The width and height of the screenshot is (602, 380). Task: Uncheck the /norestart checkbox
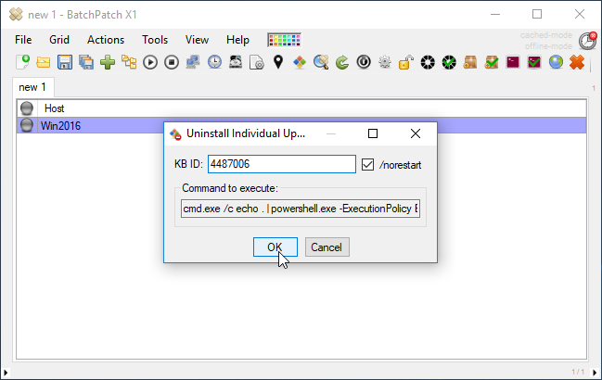coord(368,164)
